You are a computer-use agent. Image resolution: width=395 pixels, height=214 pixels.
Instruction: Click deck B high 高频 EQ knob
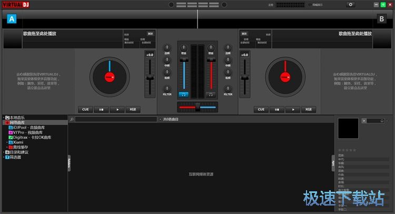(228, 47)
